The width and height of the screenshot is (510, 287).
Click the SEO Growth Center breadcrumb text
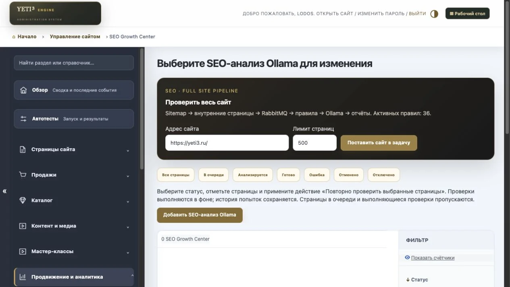(132, 37)
